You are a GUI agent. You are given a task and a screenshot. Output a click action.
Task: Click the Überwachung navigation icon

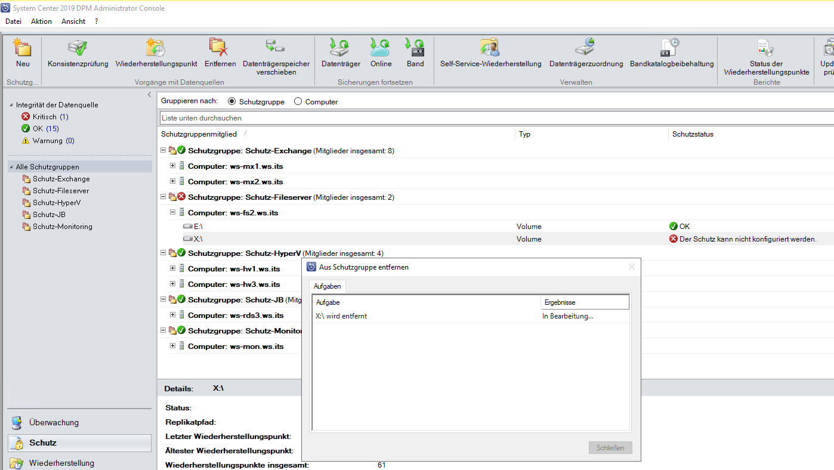(17, 423)
